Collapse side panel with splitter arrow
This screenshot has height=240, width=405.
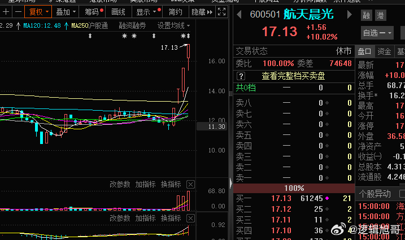coord(230,183)
